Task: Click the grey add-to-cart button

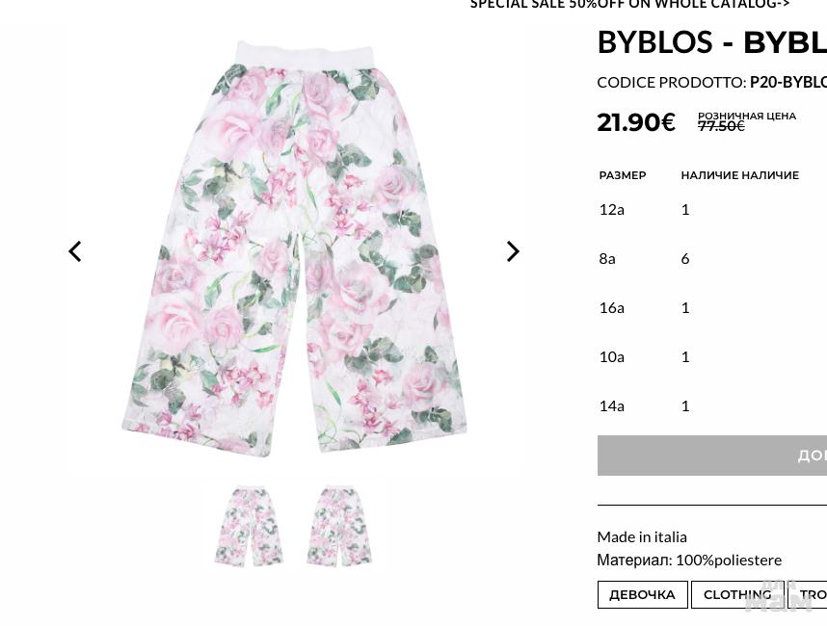Action: coord(712,456)
